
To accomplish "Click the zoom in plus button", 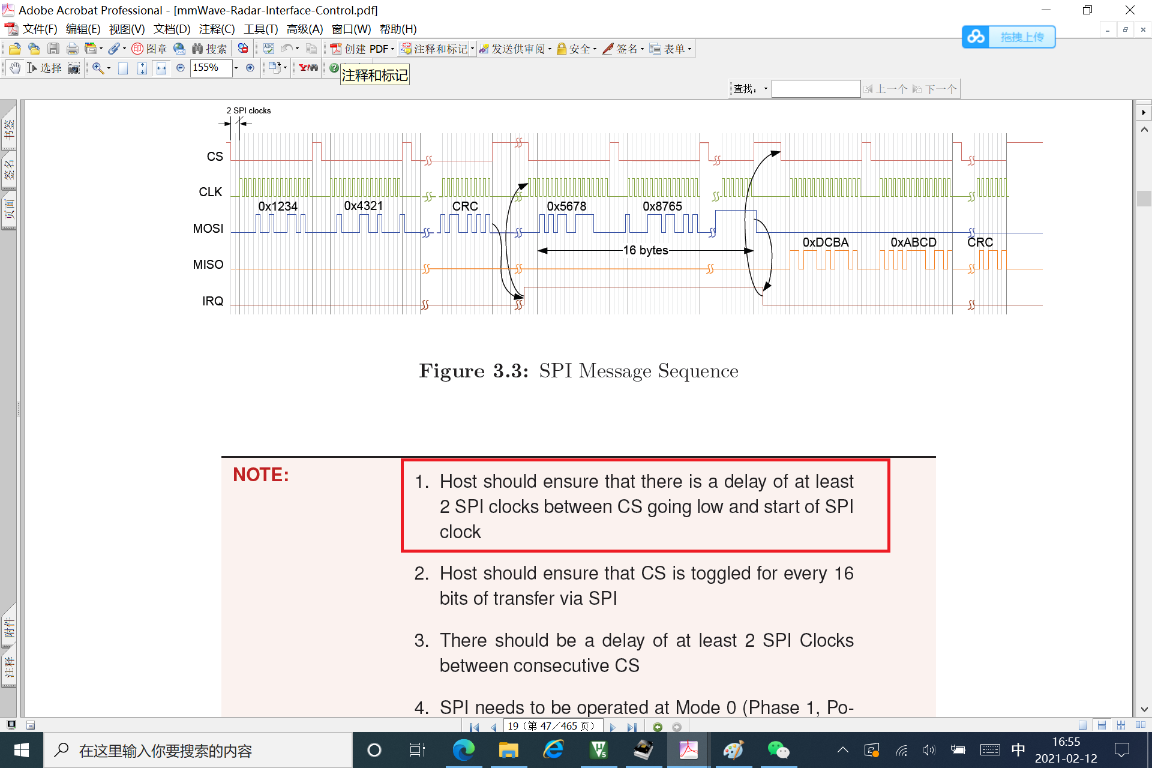I will click(x=250, y=68).
